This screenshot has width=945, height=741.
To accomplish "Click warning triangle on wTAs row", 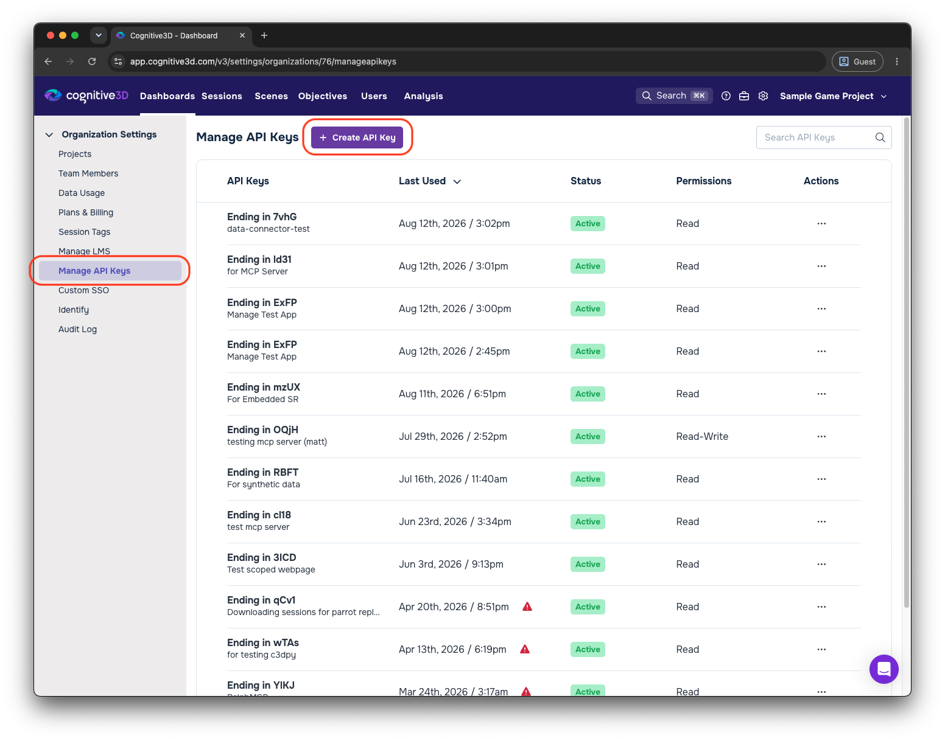I will [525, 649].
